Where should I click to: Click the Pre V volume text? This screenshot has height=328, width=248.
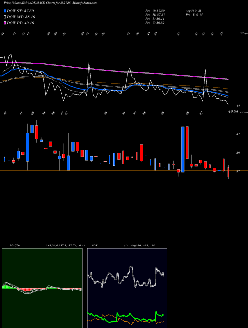pos(194,15)
